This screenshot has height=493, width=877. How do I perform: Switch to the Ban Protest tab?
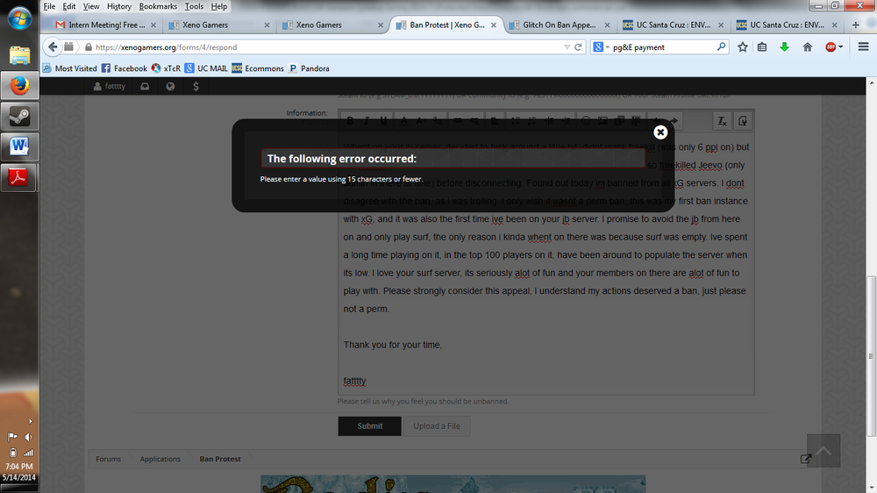[x=446, y=25]
